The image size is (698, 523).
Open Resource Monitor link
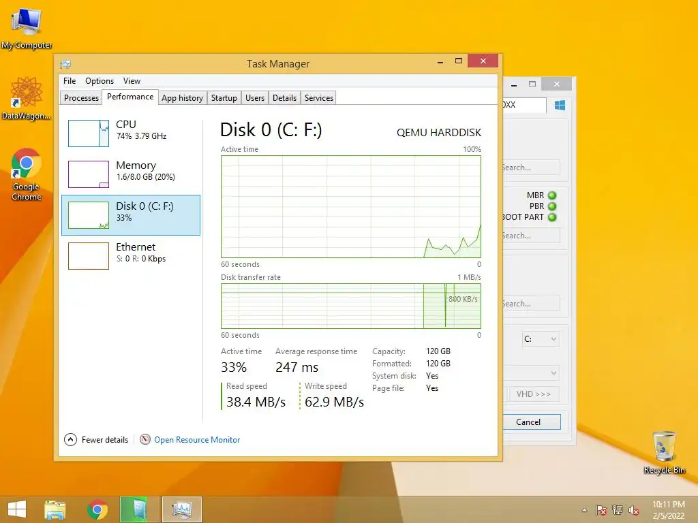click(197, 439)
